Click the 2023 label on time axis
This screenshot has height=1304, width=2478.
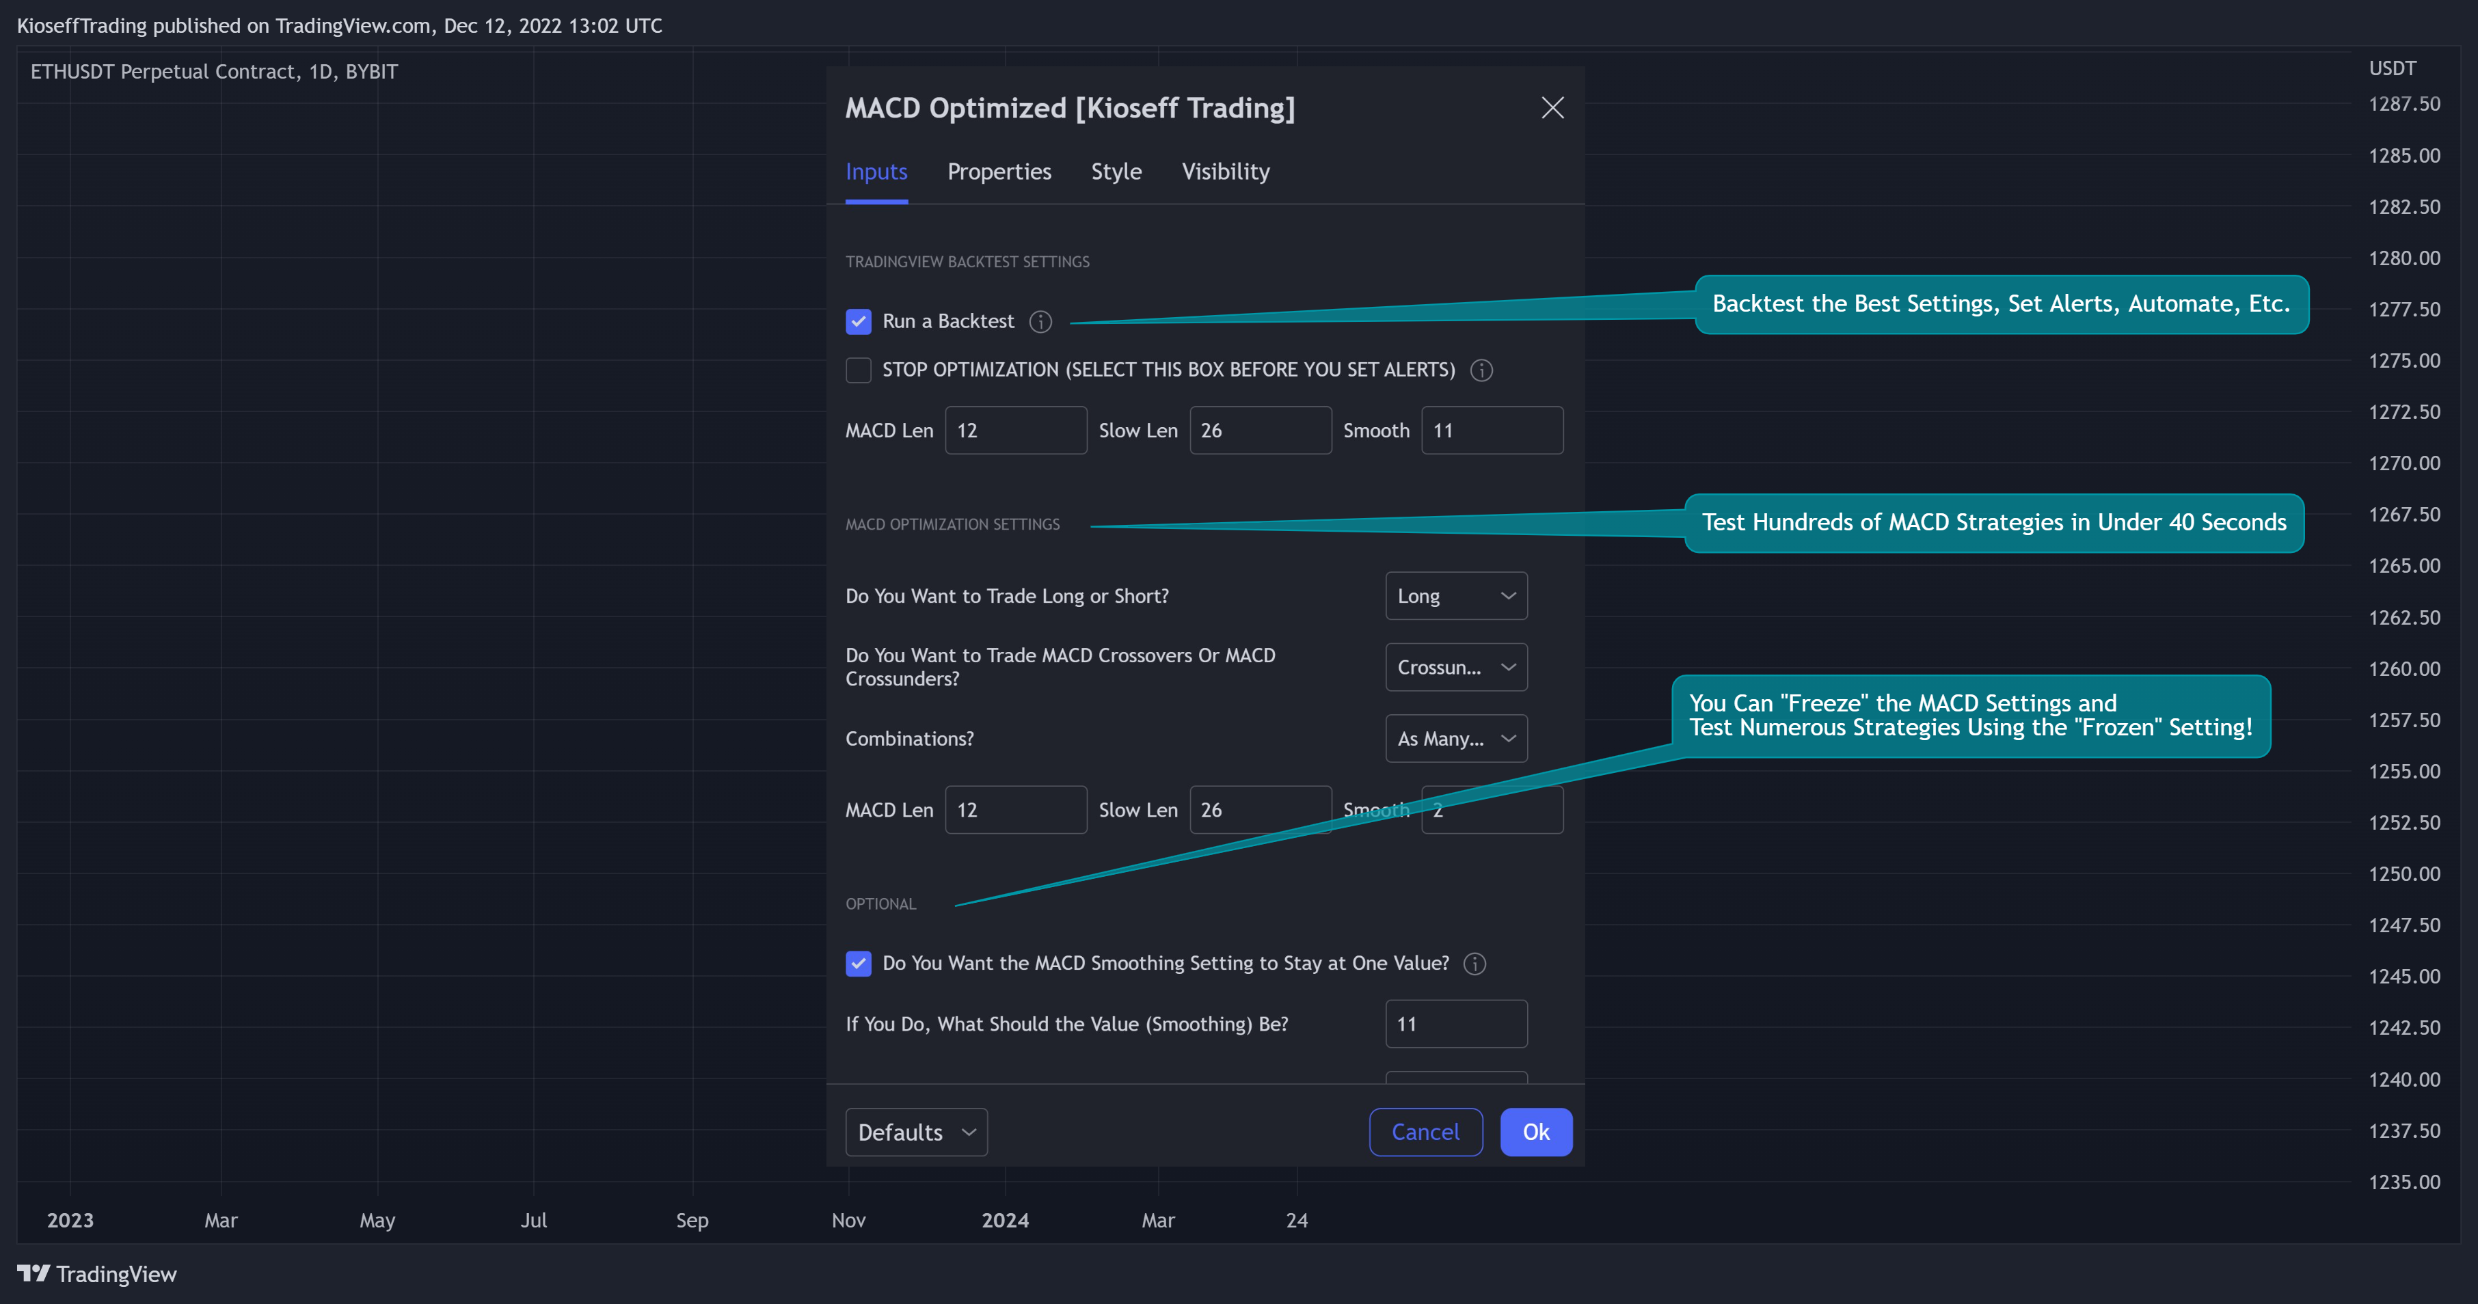(70, 1221)
